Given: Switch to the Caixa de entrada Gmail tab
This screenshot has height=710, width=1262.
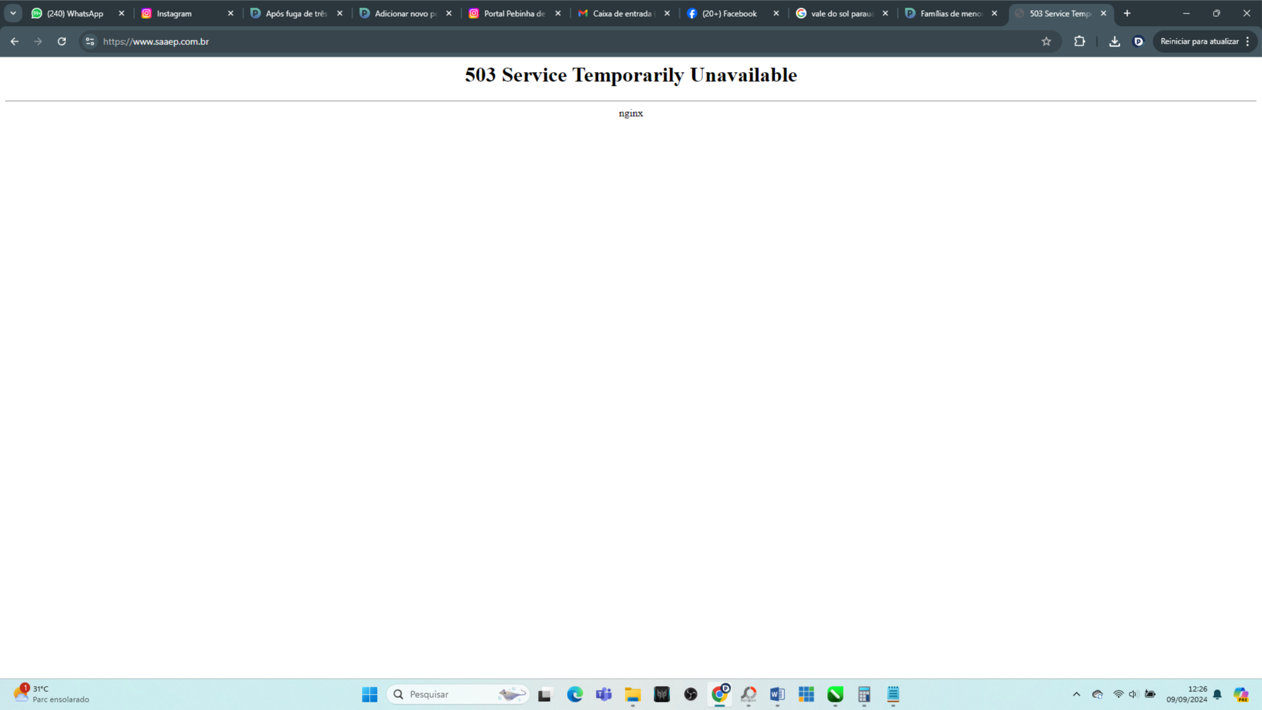Looking at the screenshot, I should 622,13.
